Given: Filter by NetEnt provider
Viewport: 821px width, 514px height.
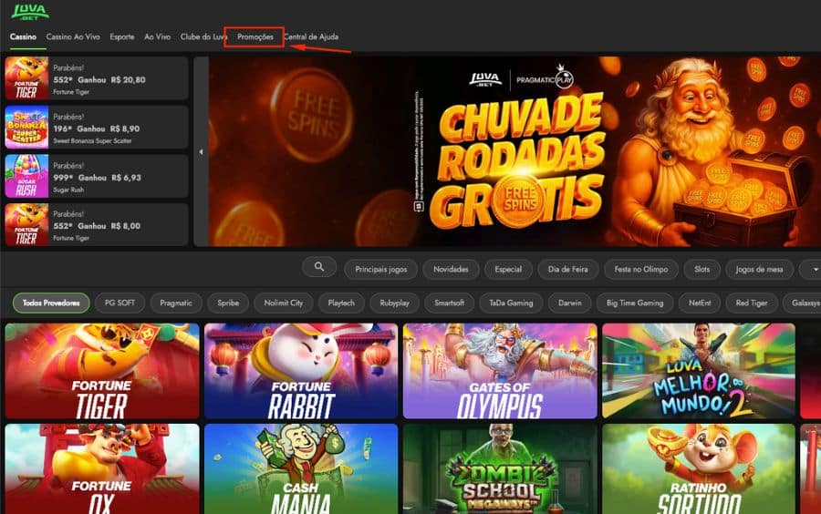Looking at the screenshot, I should 700,303.
